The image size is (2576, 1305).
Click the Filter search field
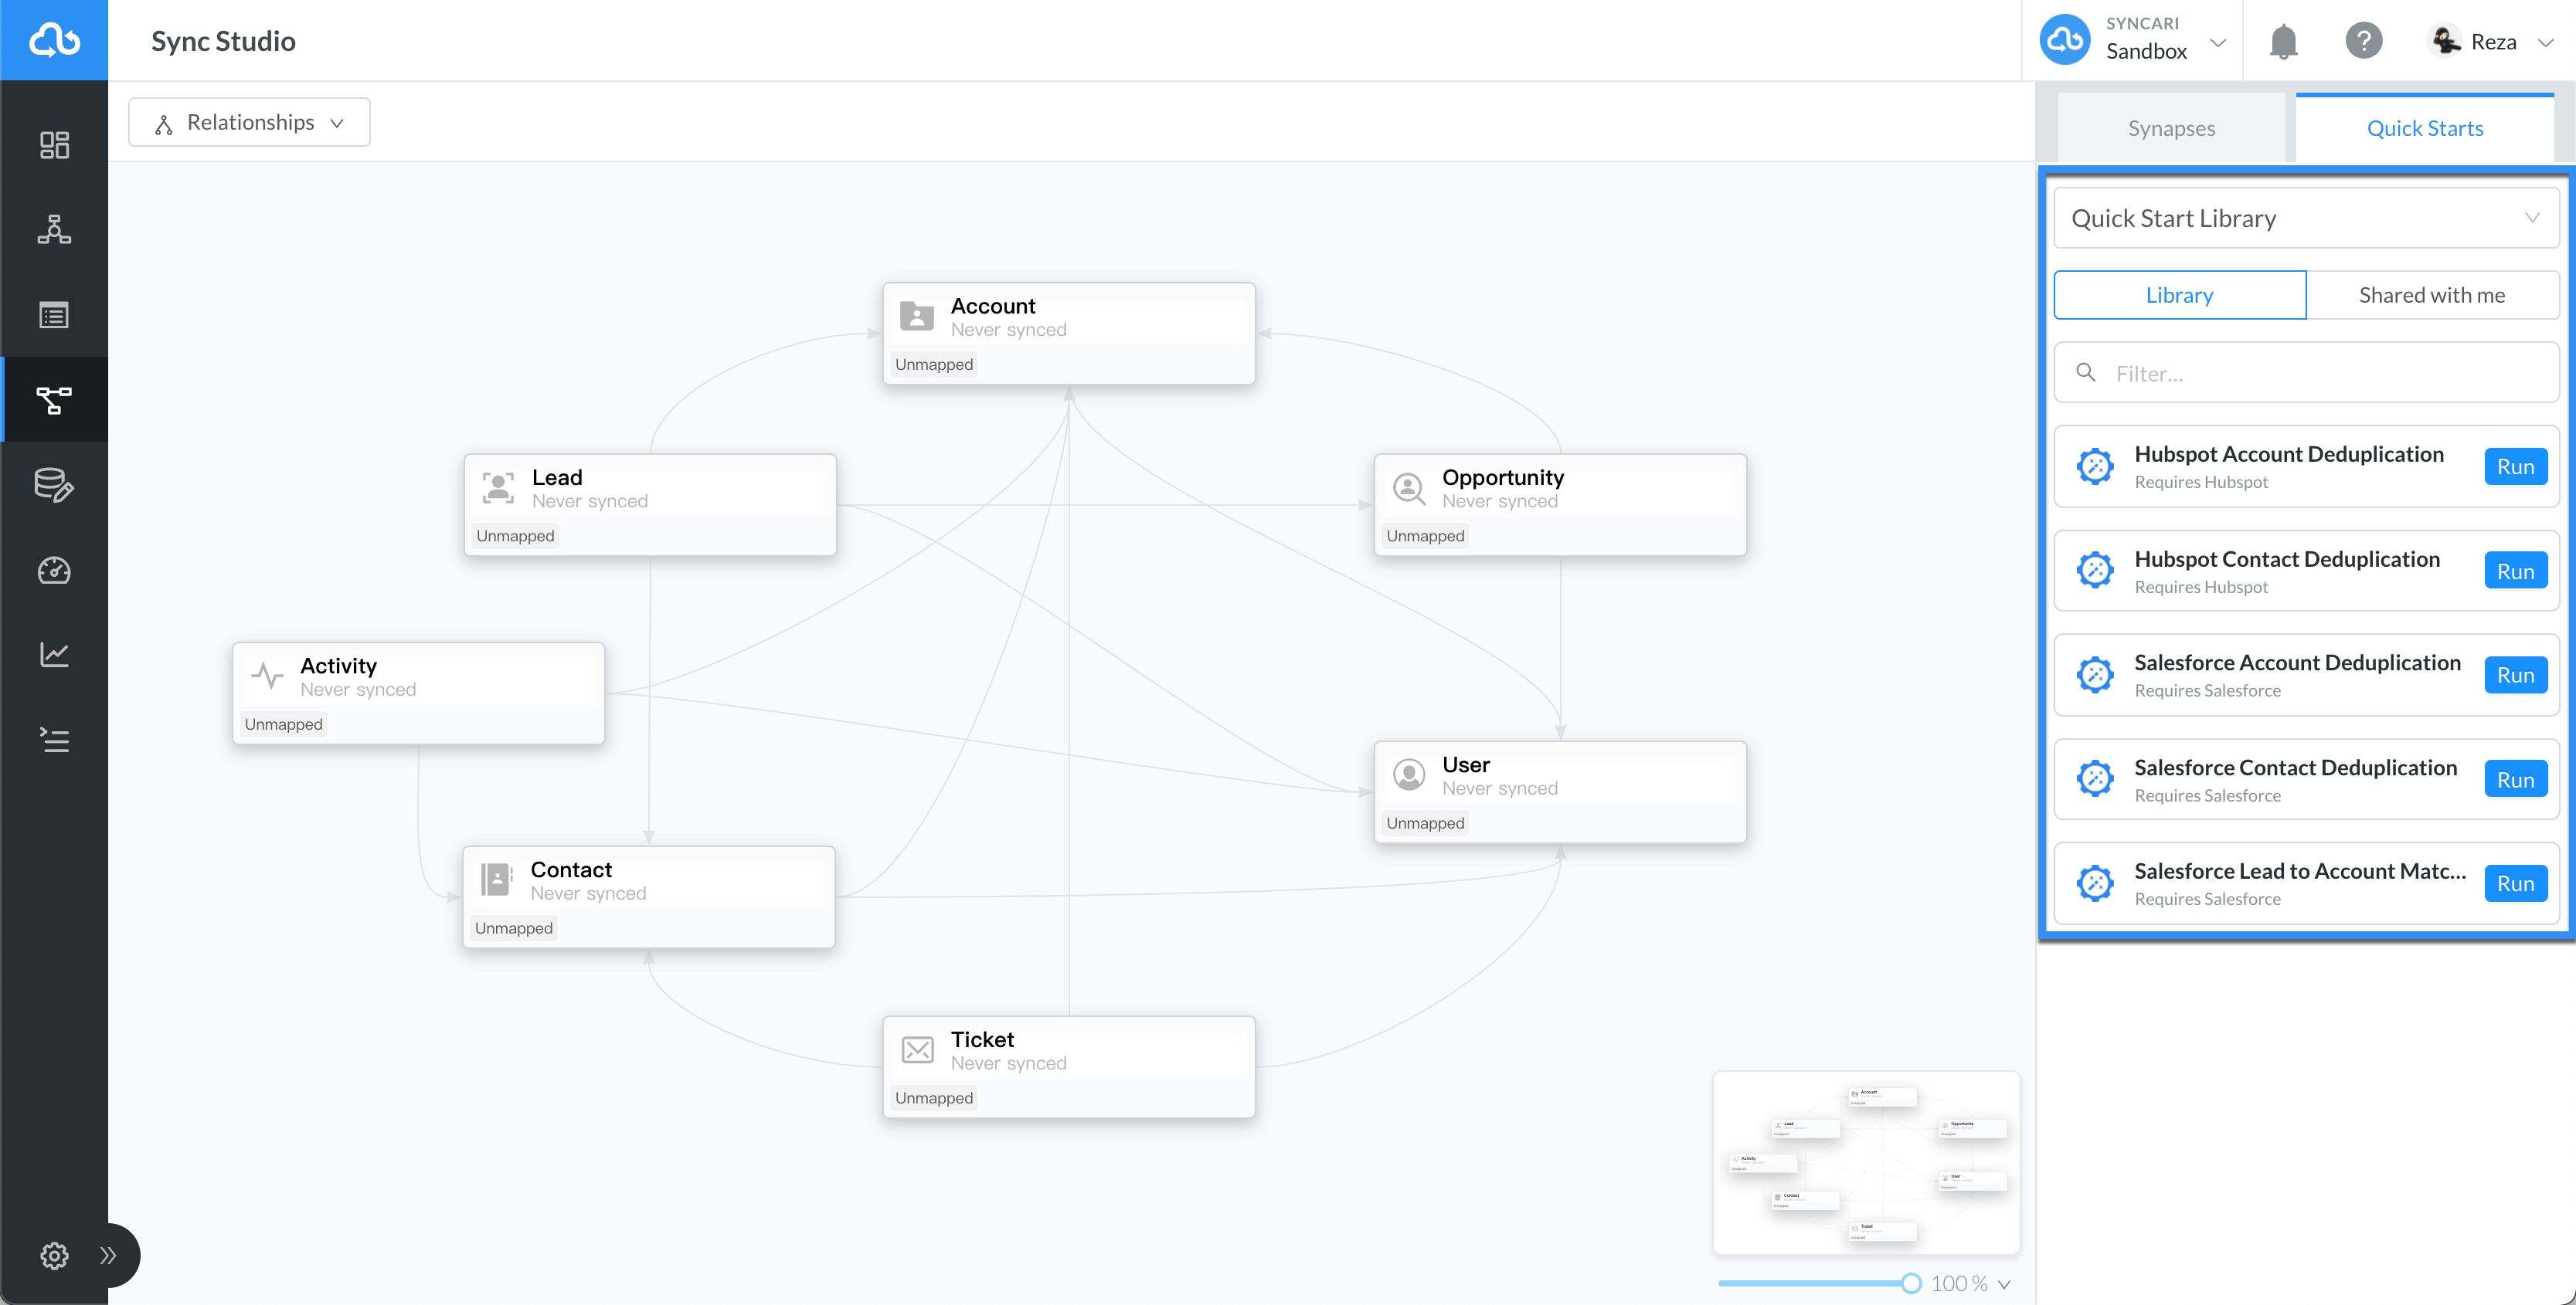tap(2306, 373)
